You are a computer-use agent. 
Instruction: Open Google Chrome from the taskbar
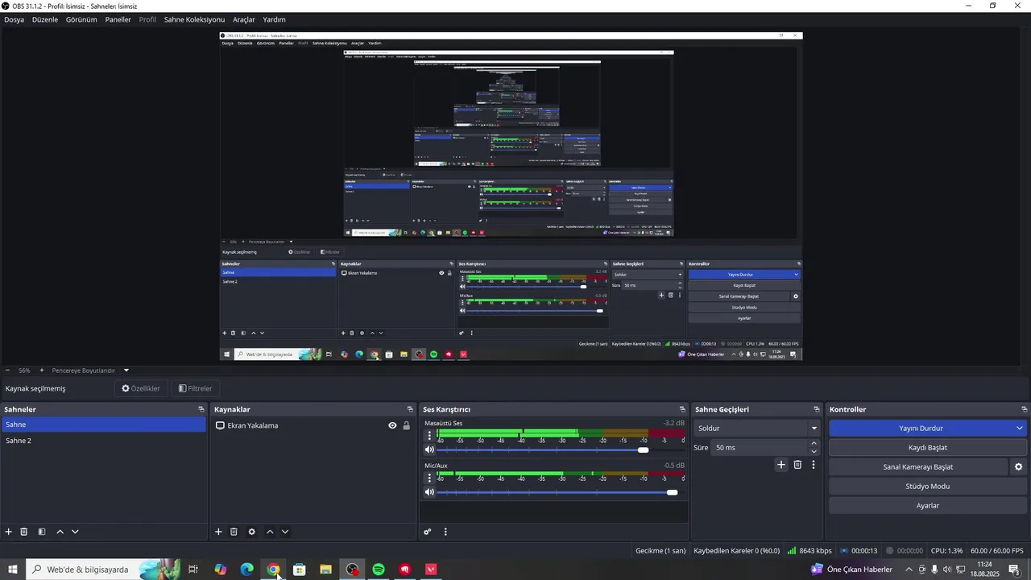click(273, 570)
